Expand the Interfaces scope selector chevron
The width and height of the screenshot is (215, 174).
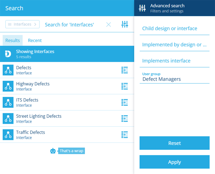click(35, 24)
